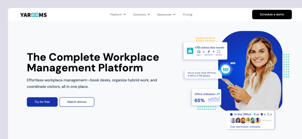Screen dimensions: 302x139
Task: Click the Take a photo frame icon
Action: click(219, 52)
